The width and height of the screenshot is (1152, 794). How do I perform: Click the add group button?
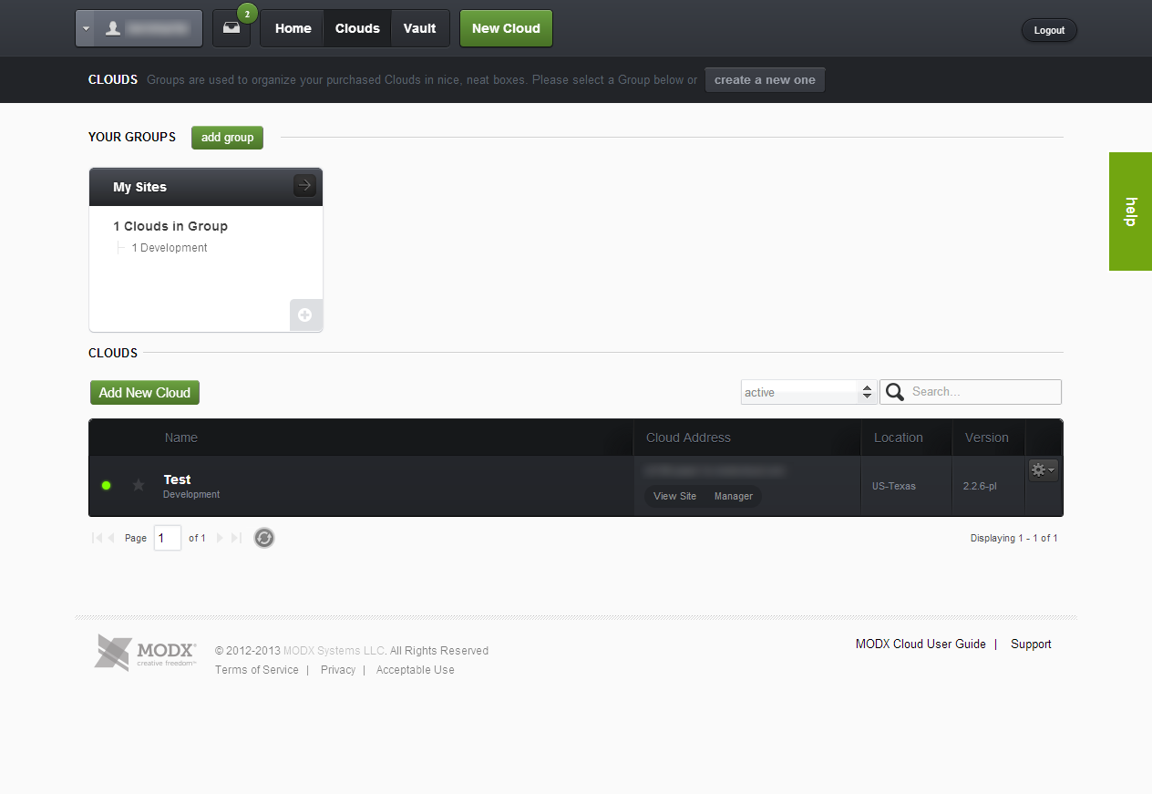click(x=227, y=138)
